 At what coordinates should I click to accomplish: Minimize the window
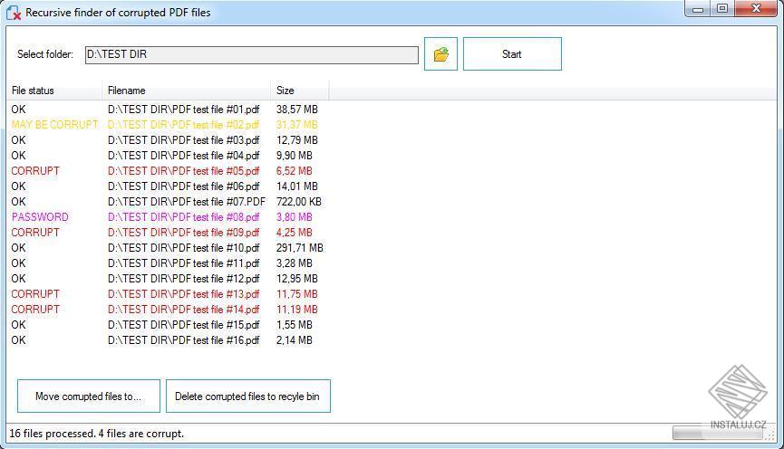click(x=698, y=8)
